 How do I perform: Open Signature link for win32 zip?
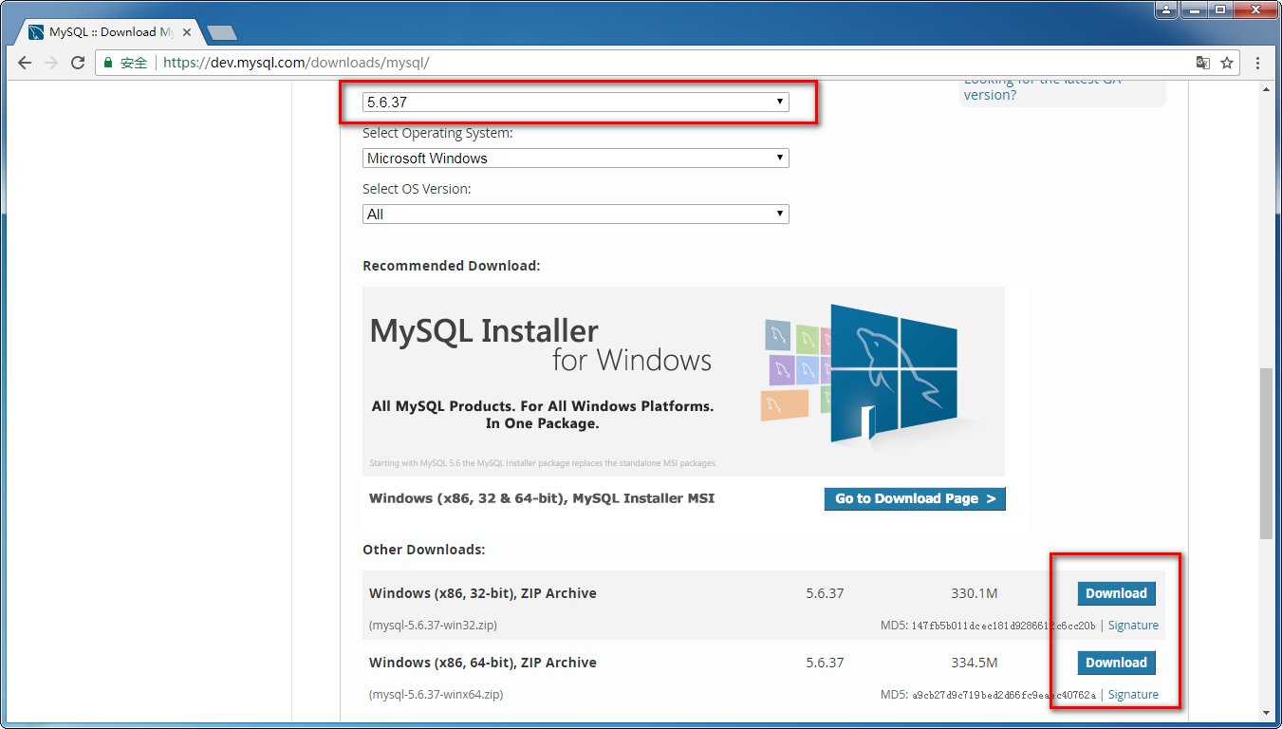coord(1133,626)
